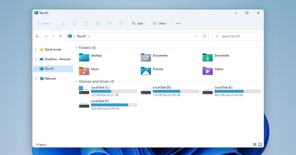Image resolution: width=296 pixels, height=155 pixels.
Task: Open the New item menu
Action: click(45, 23)
